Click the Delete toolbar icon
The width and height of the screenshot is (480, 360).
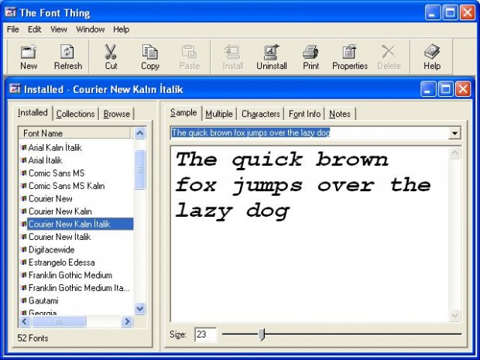(x=389, y=51)
